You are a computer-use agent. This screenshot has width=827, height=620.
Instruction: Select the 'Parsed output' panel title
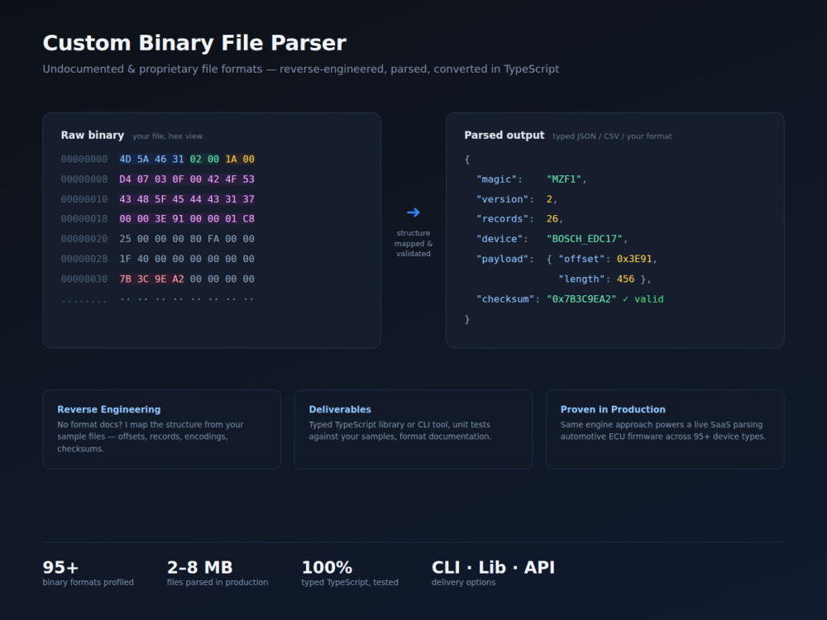504,135
